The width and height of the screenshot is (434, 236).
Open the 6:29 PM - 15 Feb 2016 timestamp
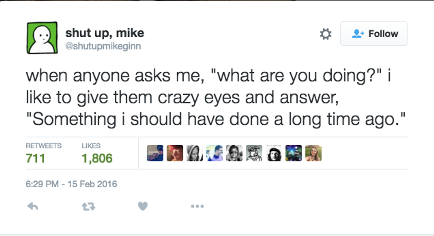click(x=71, y=184)
